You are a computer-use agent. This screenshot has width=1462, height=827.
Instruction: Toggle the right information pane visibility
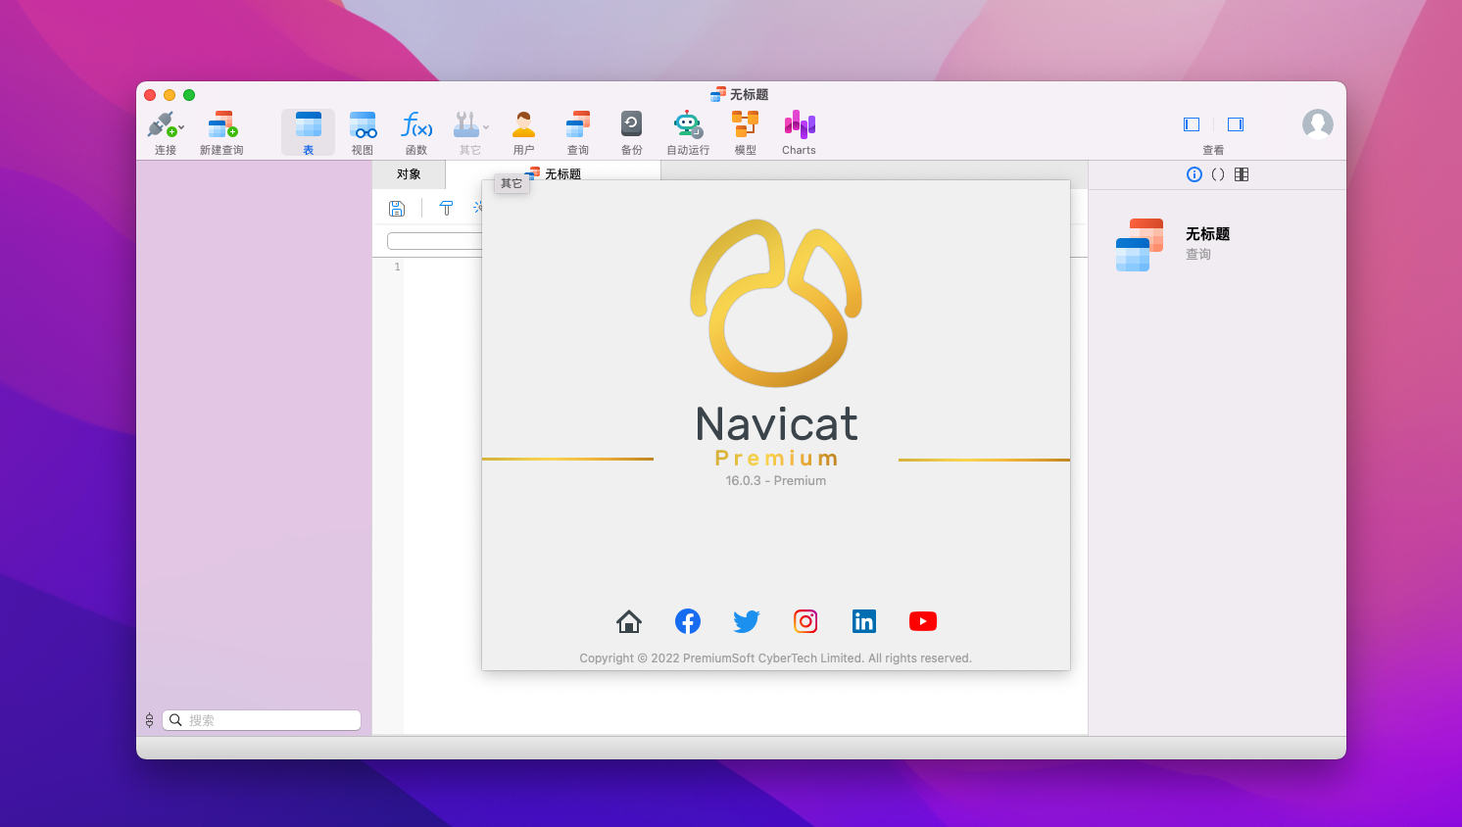(x=1235, y=124)
